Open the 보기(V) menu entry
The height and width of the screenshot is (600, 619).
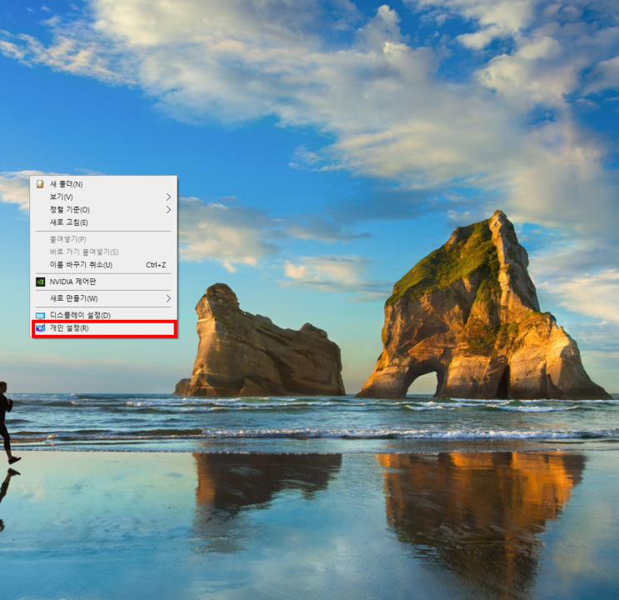pos(103,197)
